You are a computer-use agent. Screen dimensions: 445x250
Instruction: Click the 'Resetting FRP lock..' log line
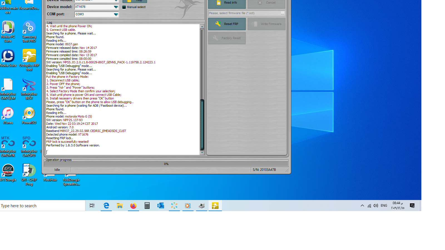[x=60, y=138]
